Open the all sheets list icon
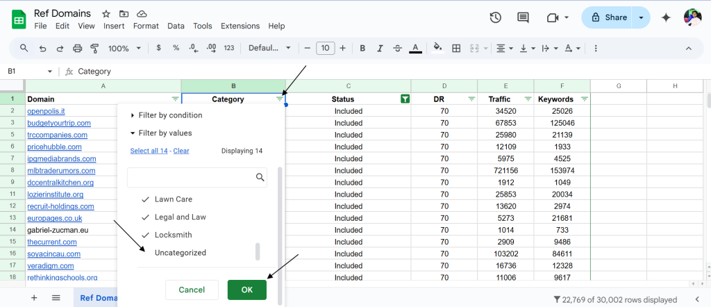 coord(56,298)
